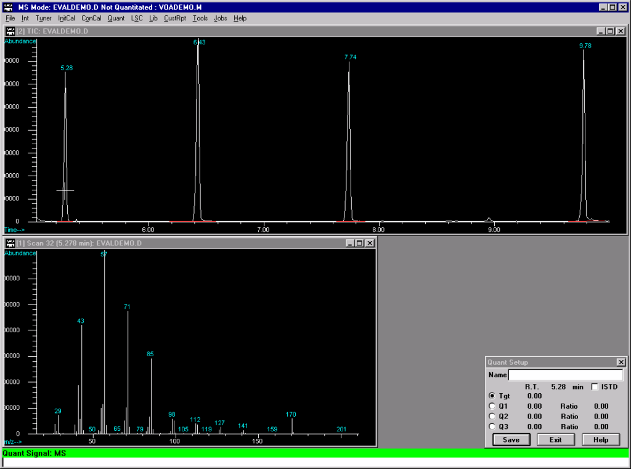Click the Name input field in Quant Setup
This screenshot has height=469, width=631.
coord(565,375)
